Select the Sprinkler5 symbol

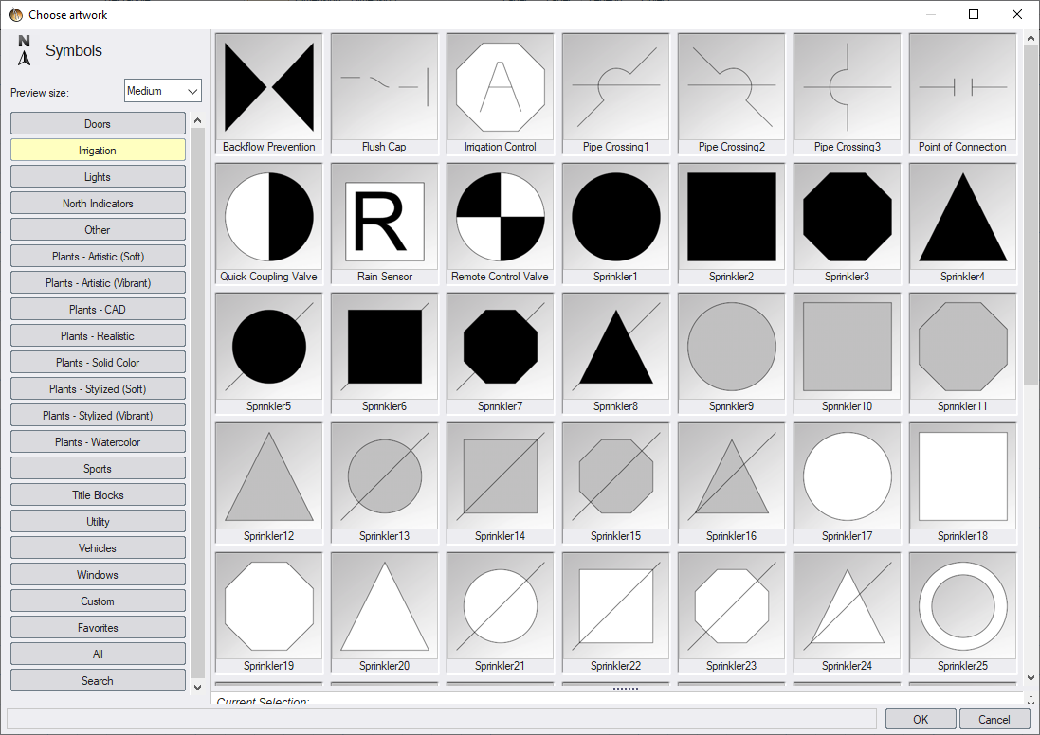[x=268, y=354]
